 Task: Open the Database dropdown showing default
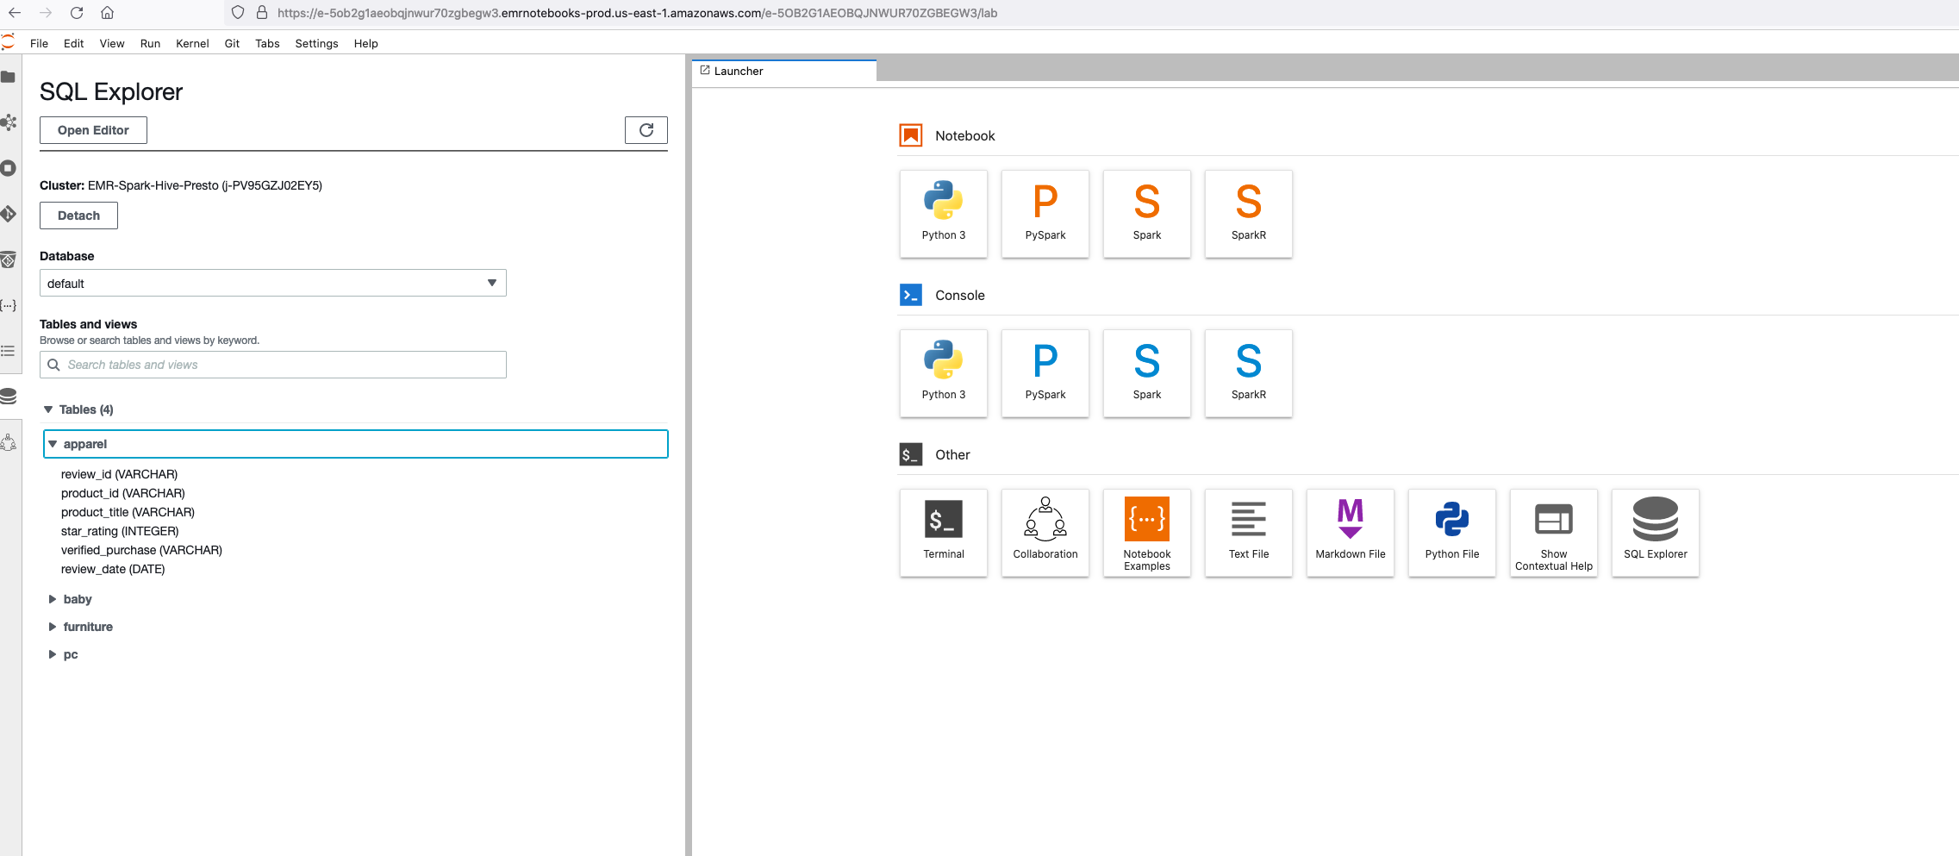273,283
